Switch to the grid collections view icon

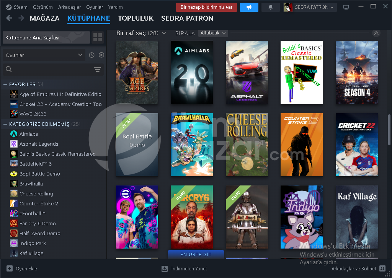tap(98, 37)
